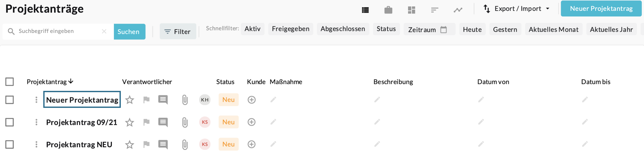Add a customer to Projektantrag 09/21

251,122
